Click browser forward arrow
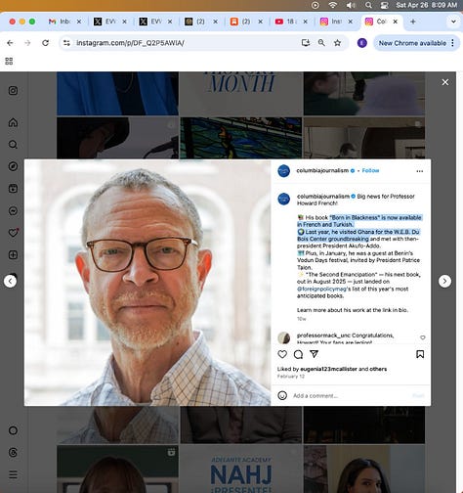463x493 pixels. pyautogui.click(x=27, y=43)
